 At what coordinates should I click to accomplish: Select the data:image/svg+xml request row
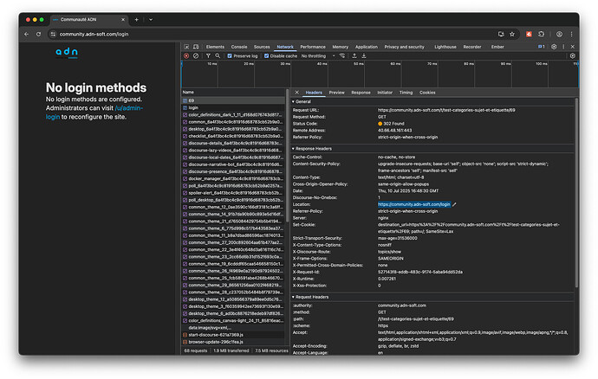(x=233, y=328)
